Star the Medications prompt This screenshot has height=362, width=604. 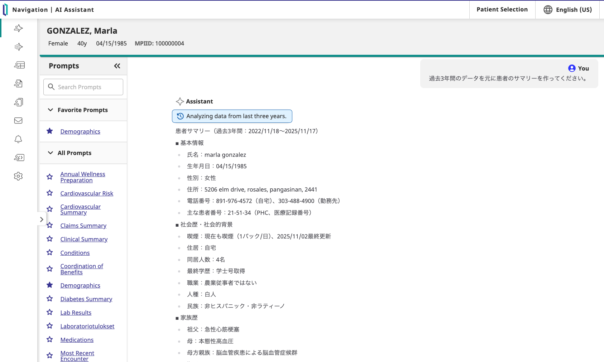point(49,339)
